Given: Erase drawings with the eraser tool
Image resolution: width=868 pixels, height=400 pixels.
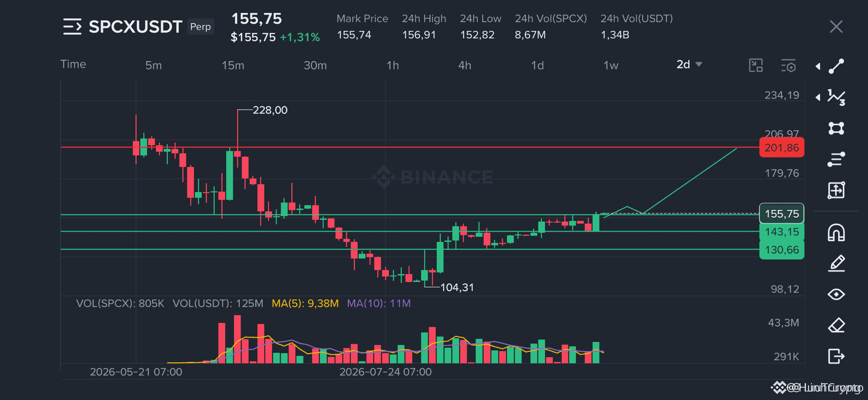Looking at the screenshot, I should click(836, 325).
